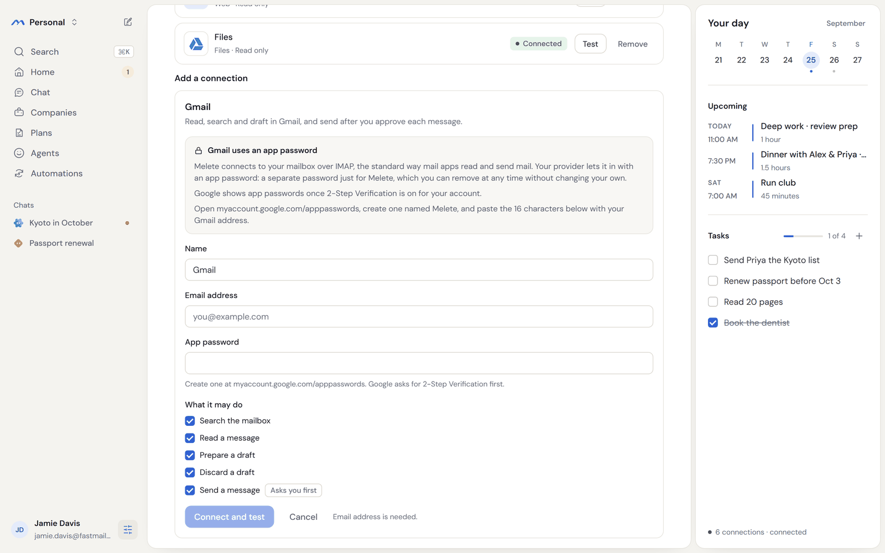Image resolution: width=885 pixels, height=553 pixels.
Task: Remove the Files connection
Action: pyautogui.click(x=632, y=44)
